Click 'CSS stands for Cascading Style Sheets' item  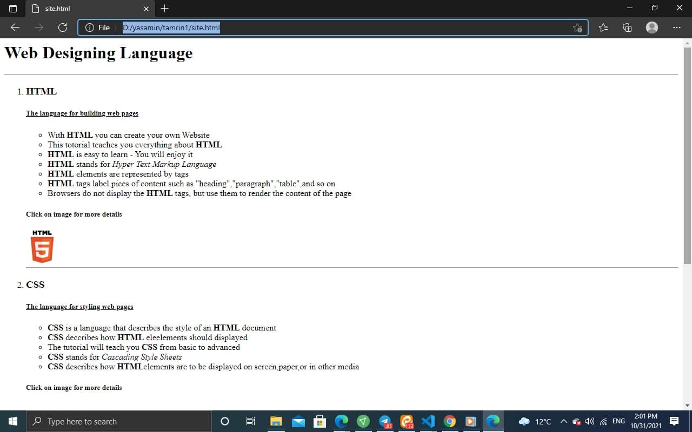(x=115, y=357)
